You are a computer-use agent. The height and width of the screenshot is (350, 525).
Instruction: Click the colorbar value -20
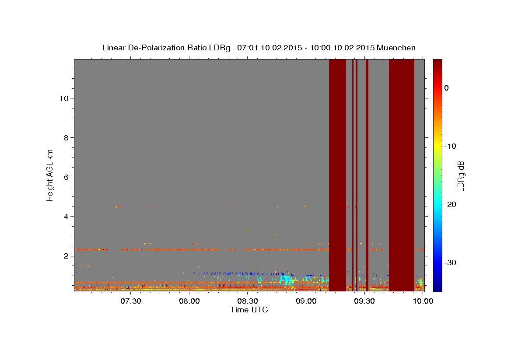click(x=450, y=204)
